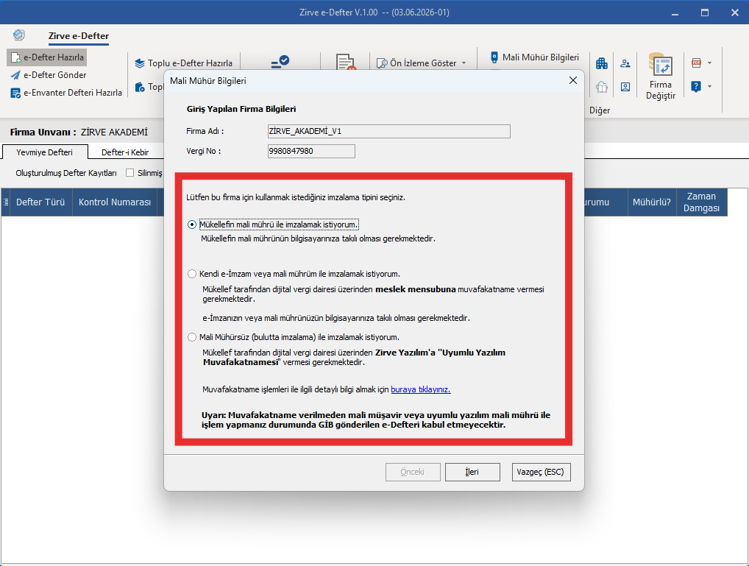
Task: Click the Firma Adı input field
Action: [388, 131]
